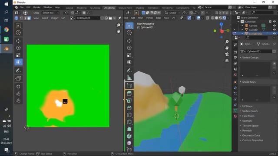The height and width of the screenshot is (156, 278).
Task: Select the Bevel tool
Action: tap(129, 108)
